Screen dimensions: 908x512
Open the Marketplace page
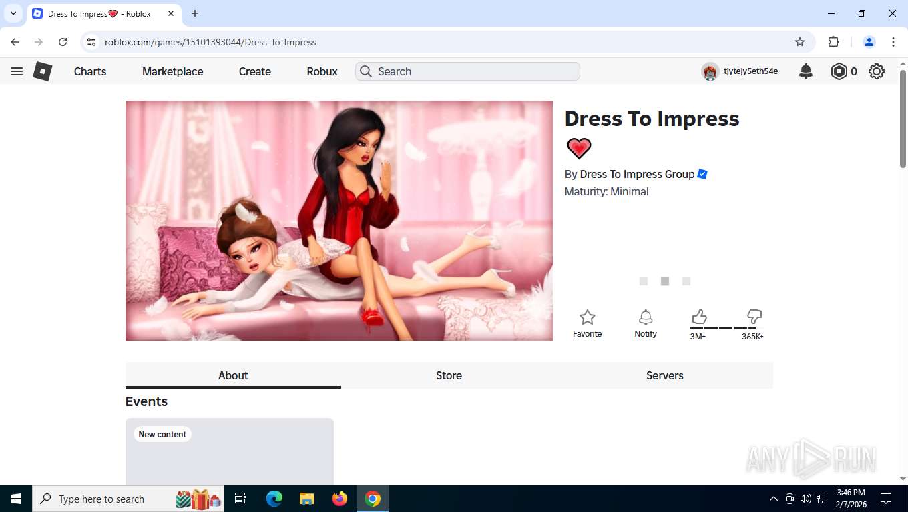pyautogui.click(x=172, y=71)
